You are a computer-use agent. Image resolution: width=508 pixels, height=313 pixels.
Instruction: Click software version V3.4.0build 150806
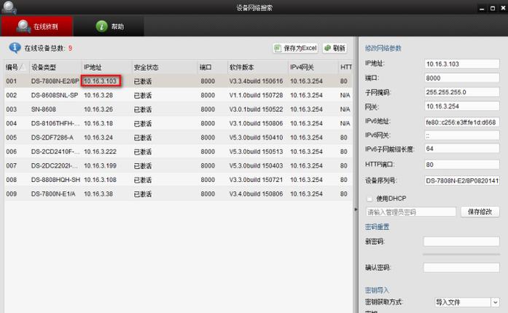256,194
